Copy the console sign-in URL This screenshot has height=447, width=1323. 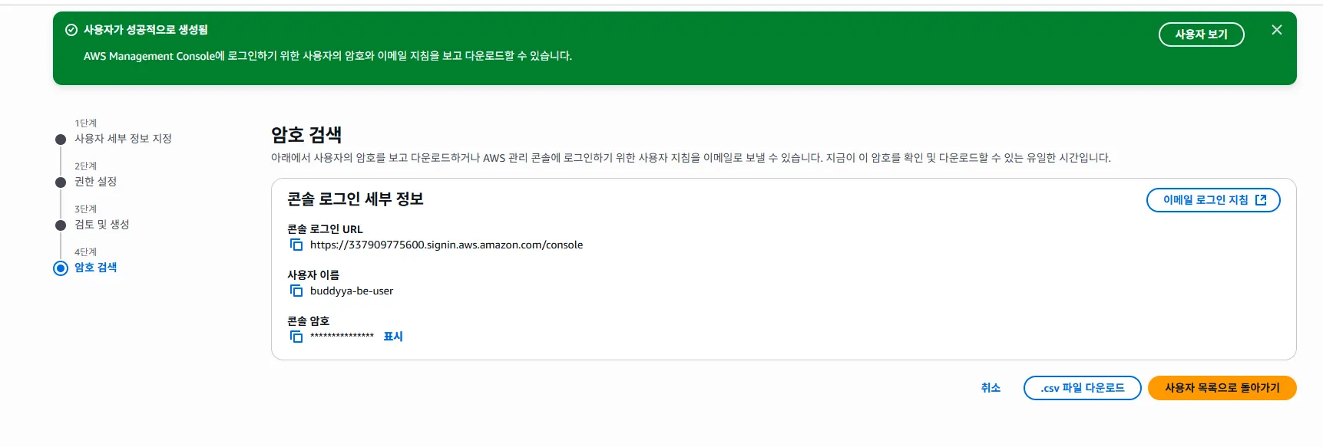tap(296, 245)
